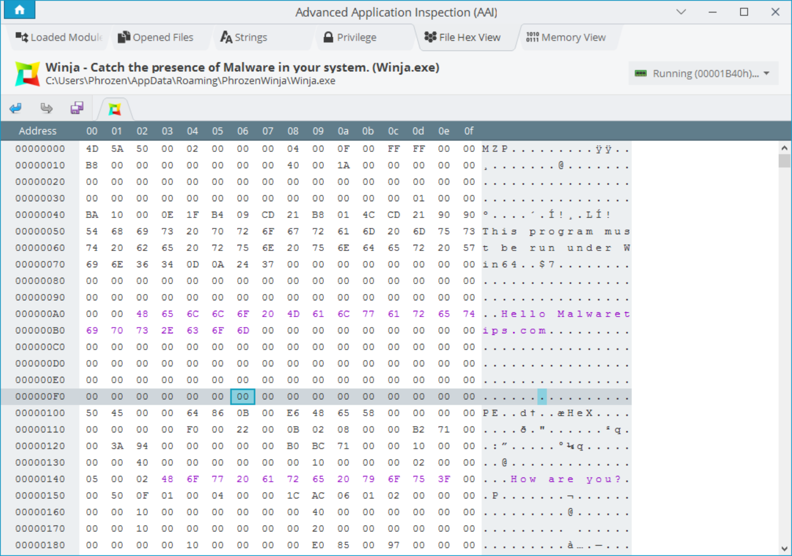This screenshot has width=792, height=556.
Task: Maximize the AAI window
Action: pos(744,12)
